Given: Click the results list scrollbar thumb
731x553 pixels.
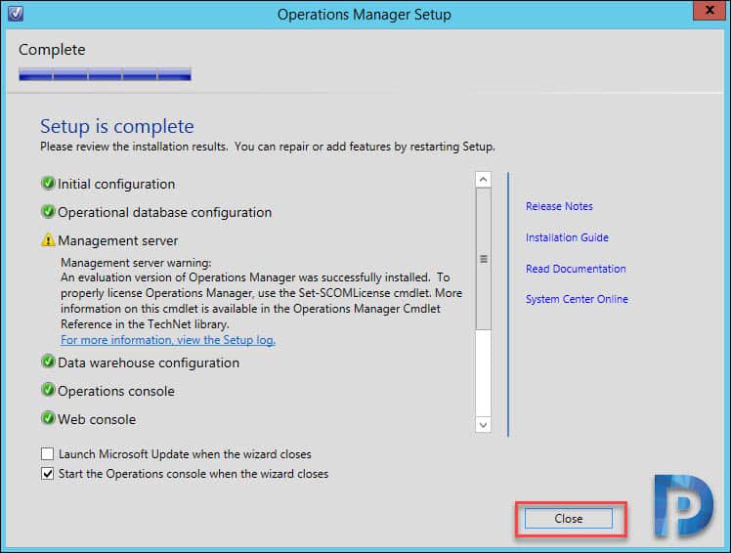Looking at the screenshot, I should pos(483,259).
